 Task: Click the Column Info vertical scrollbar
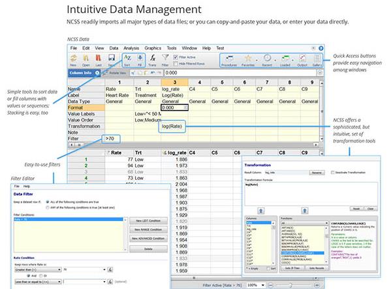(x=322, y=111)
